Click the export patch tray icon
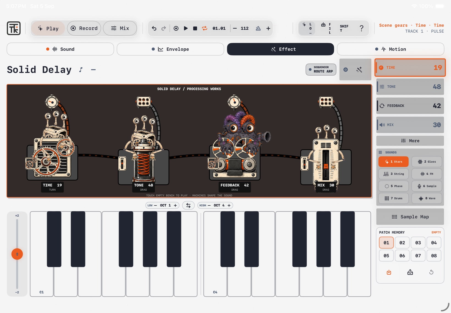The image size is (451, 313). click(x=410, y=272)
